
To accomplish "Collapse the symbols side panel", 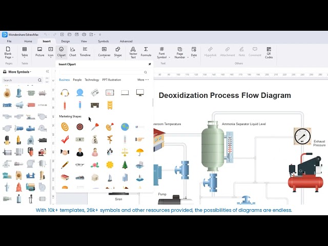I will click(x=48, y=72).
